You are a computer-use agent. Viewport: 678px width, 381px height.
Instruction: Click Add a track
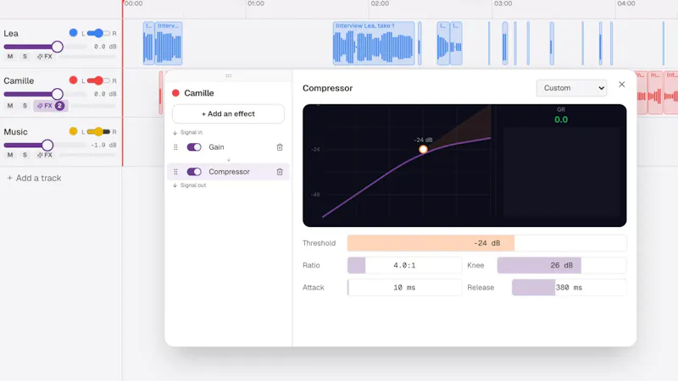(34, 178)
